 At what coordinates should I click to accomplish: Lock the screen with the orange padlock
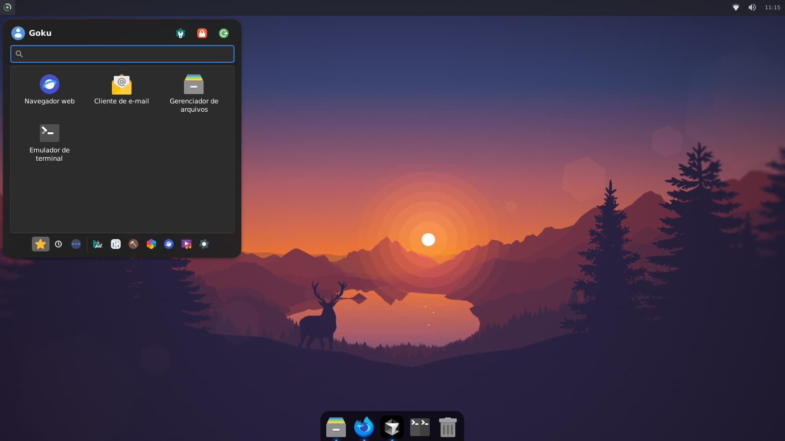(x=202, y=33)
